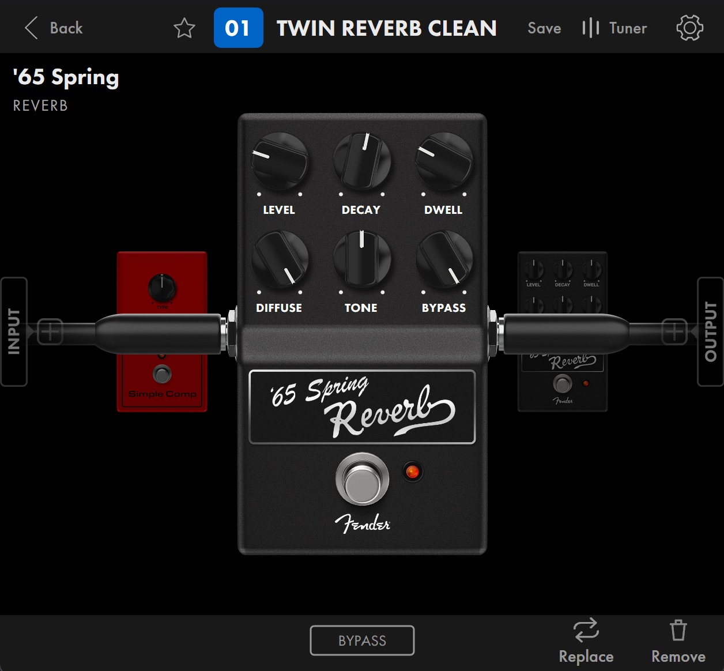Select the preset number 01 badge

(238, 28)
